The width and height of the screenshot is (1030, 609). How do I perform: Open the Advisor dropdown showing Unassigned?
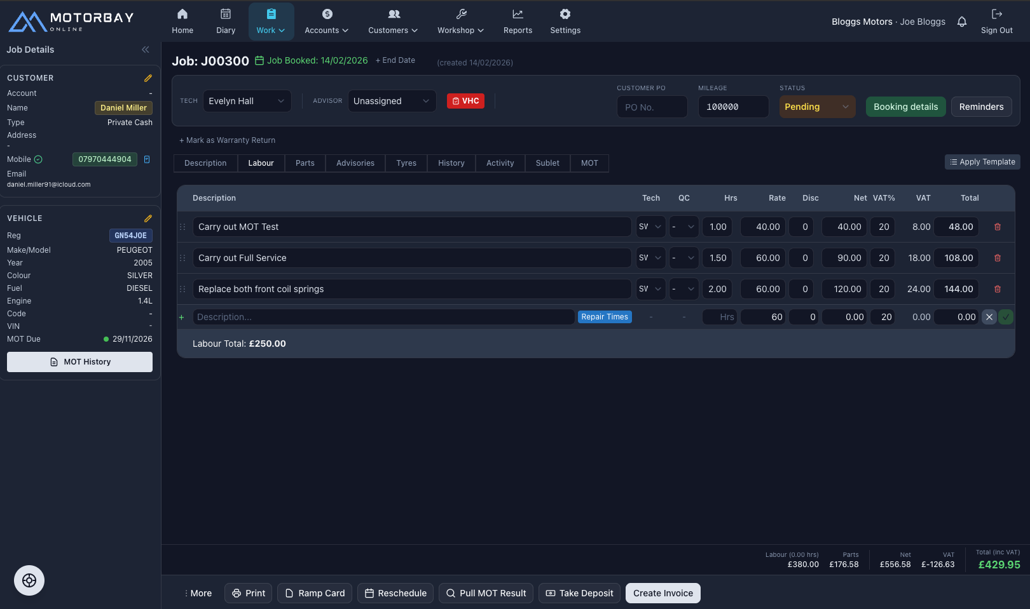(392, 100)
